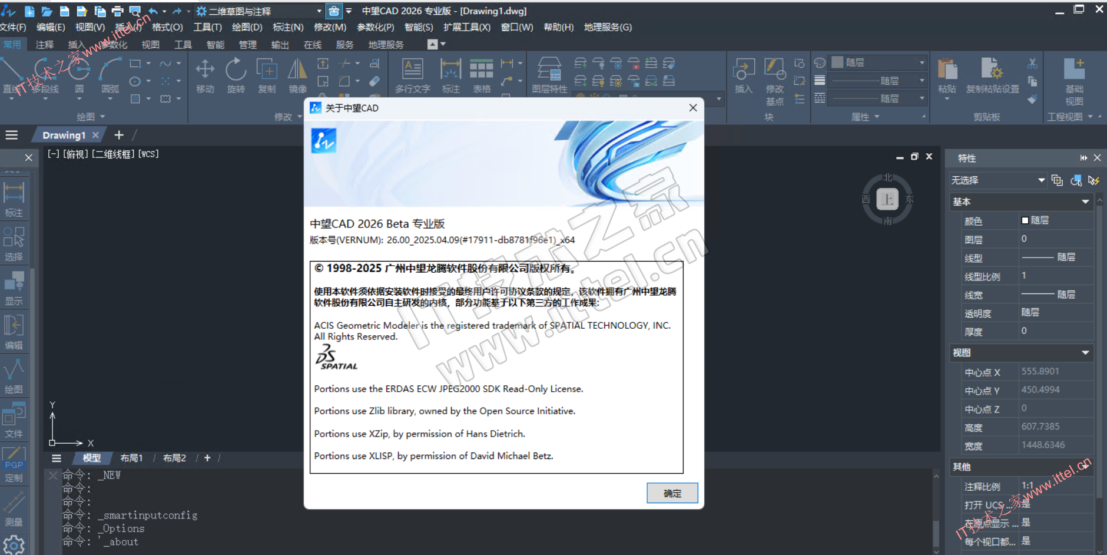Click the Print icon in quick toolbar
Image resolution: width=1107 pixels, height=555 pixels.
coord(117,11)
